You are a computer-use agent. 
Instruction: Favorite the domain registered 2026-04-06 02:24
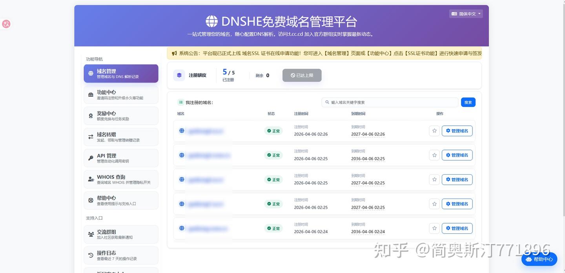point(434,228)
